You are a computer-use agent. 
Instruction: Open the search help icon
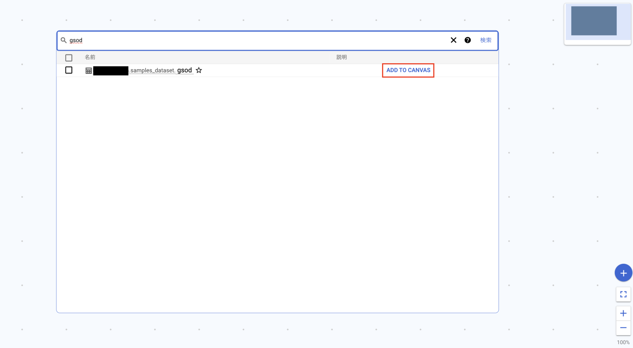click(468, 40)
